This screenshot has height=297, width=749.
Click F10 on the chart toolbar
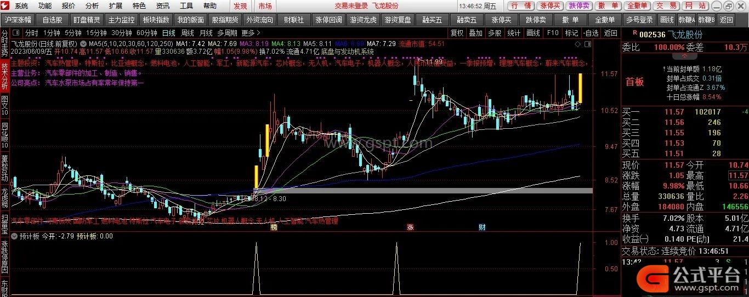point(553,33)
